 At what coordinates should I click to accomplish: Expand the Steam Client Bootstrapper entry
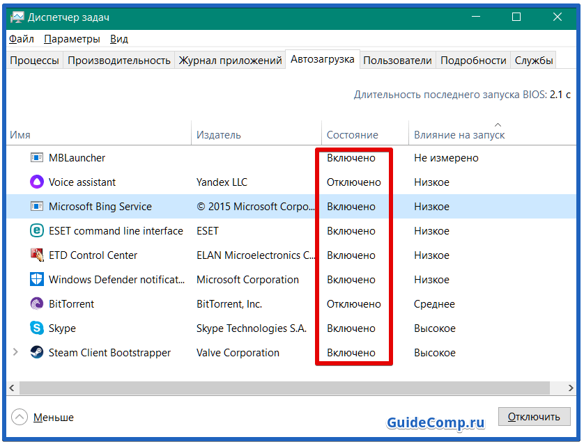tap(16, 353)
